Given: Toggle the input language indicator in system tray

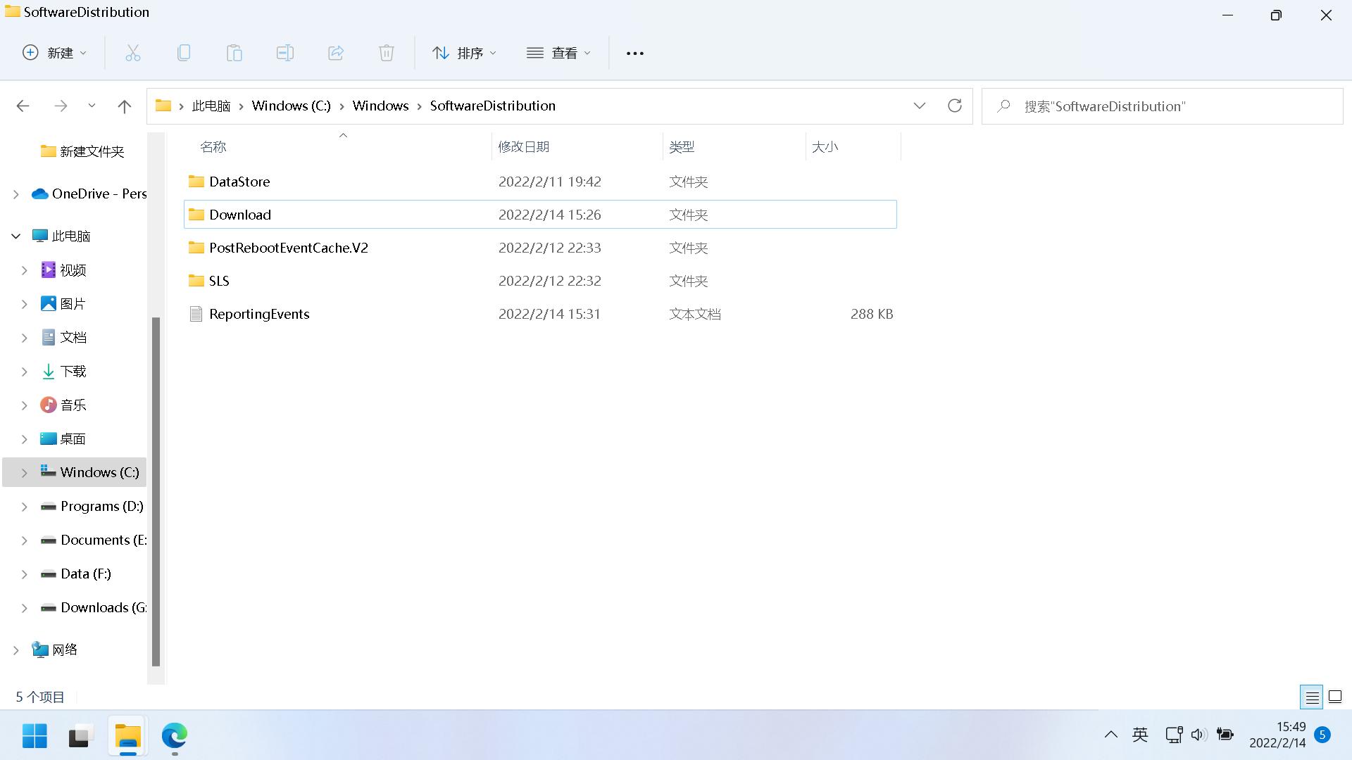Looking at the screenshot, I should 1139,734.
